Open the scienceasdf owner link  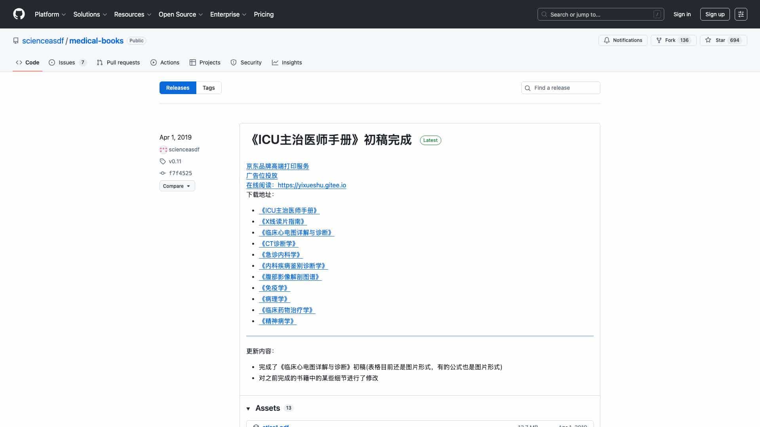click(x=43, y=41)
